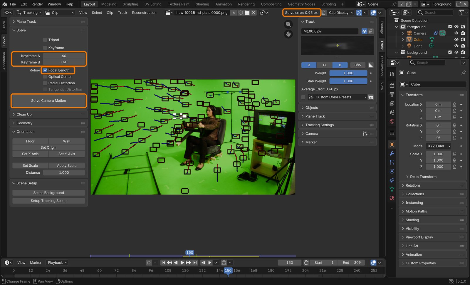Open the clip folder browse icon
Image resolution: width=470 pixels, height=285 pixels.
pyautogui.click(x=247, y=13)
